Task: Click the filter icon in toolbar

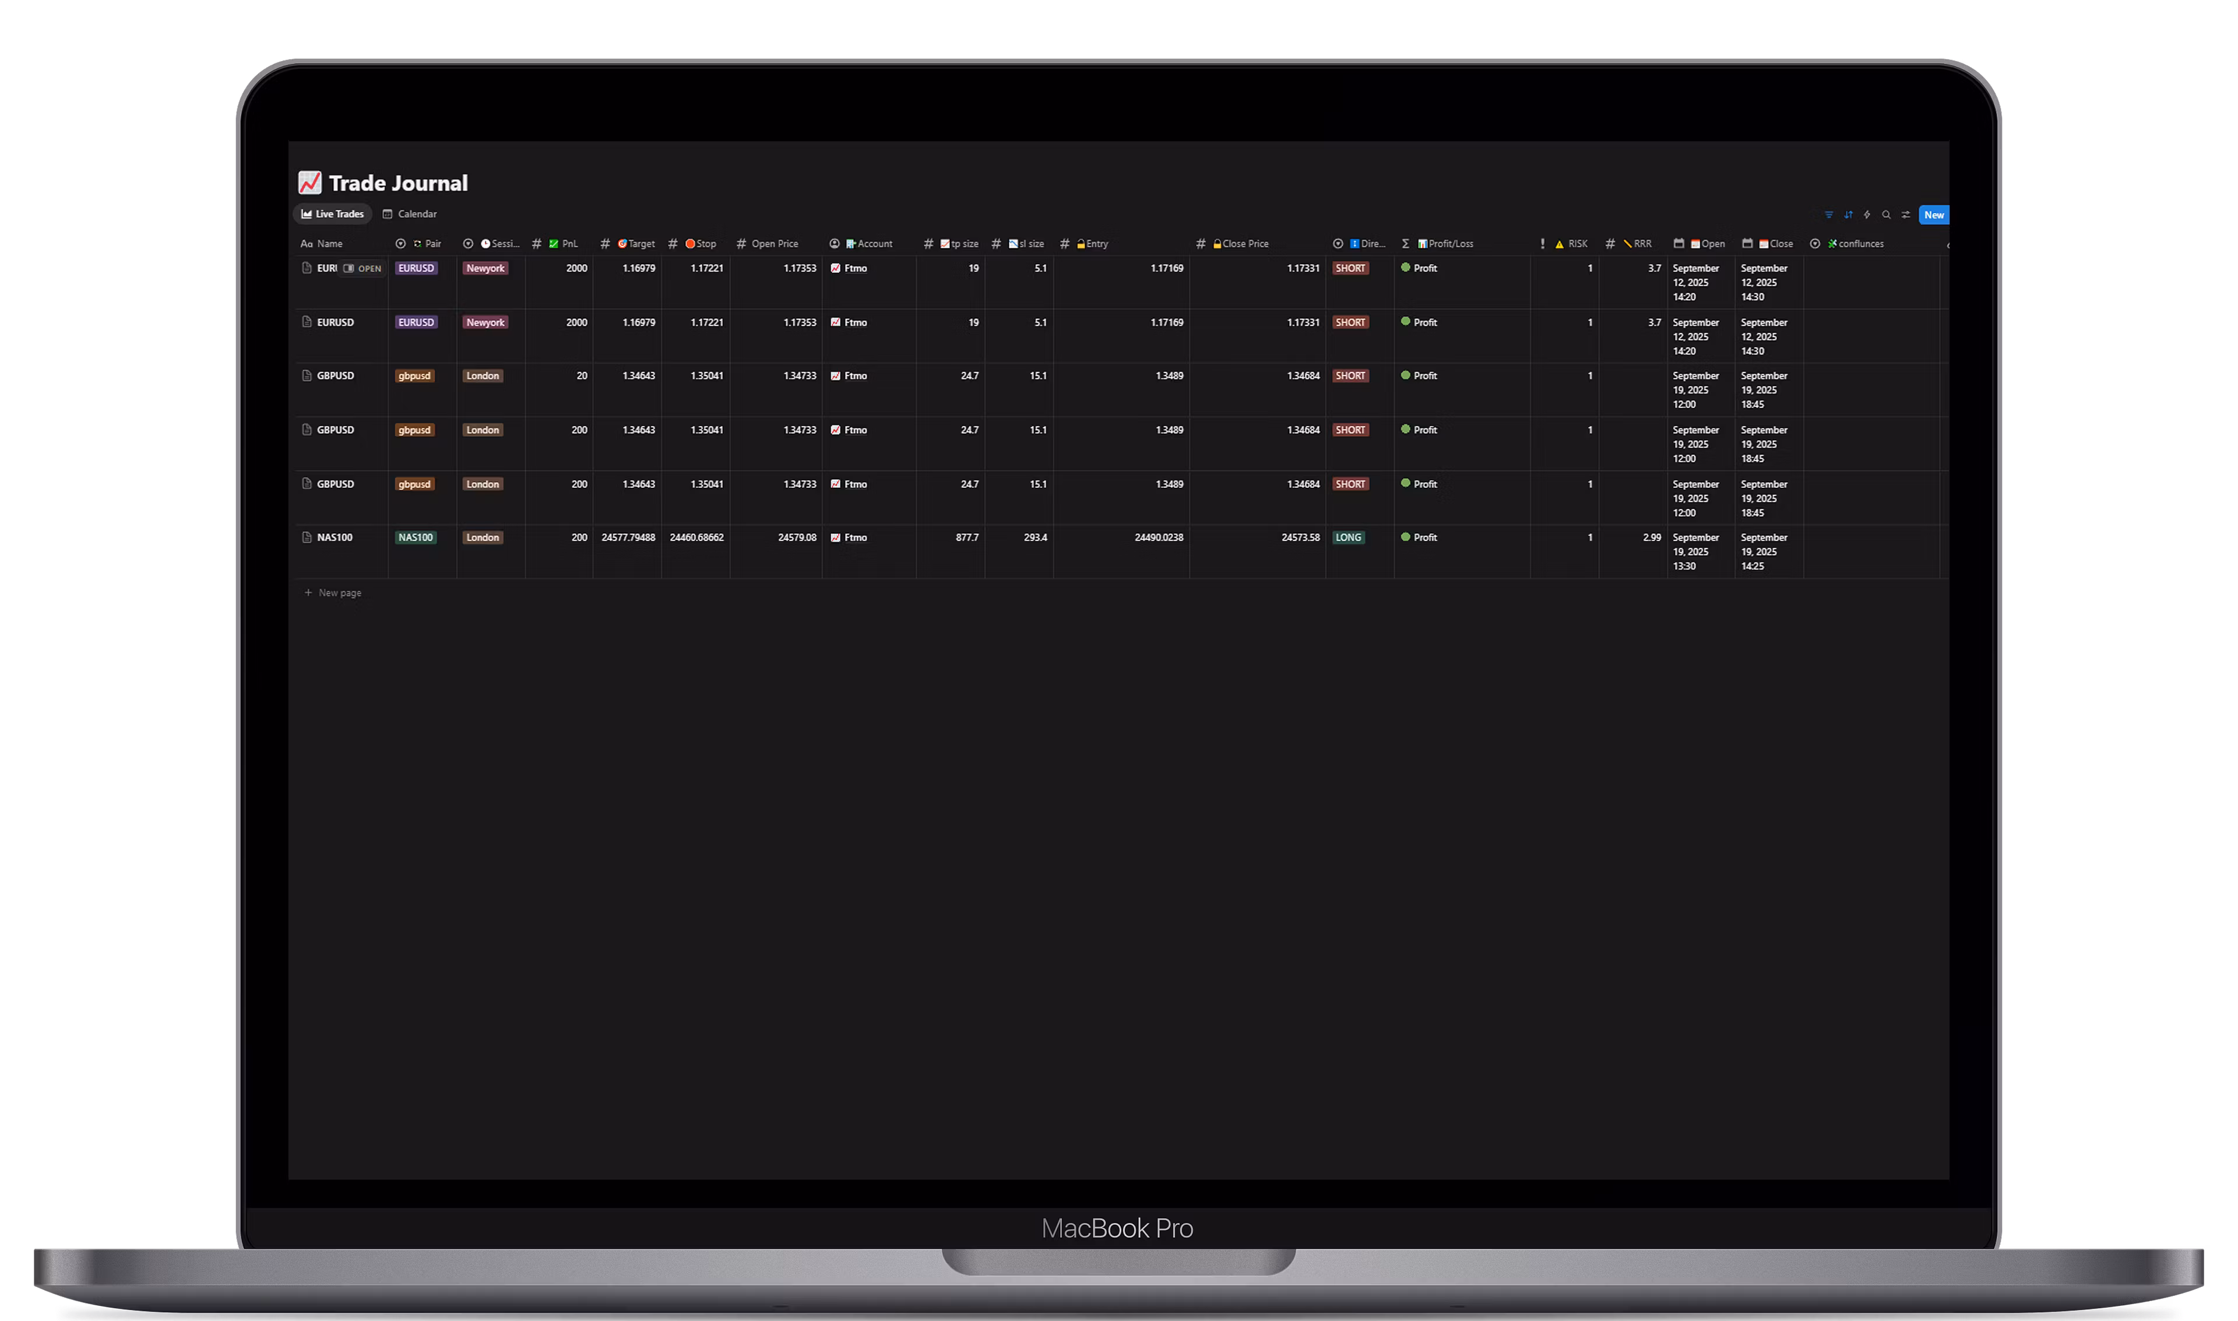Action: 1829,215
